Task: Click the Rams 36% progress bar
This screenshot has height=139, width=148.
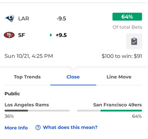Action: (x=37, y=111)
